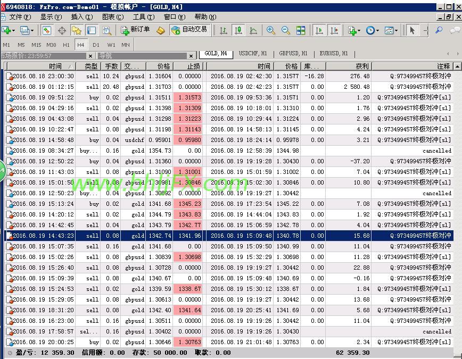Viewport: 462px width, 359px height.
Task: Click the 新订单 new order button
Action: [136, 30]
